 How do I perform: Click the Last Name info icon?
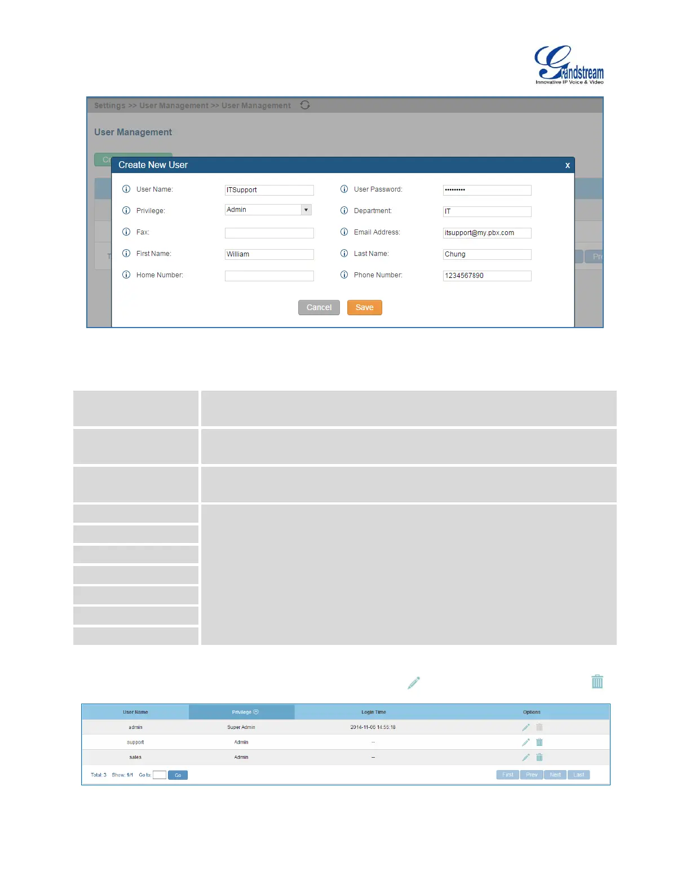click(344, 253)
